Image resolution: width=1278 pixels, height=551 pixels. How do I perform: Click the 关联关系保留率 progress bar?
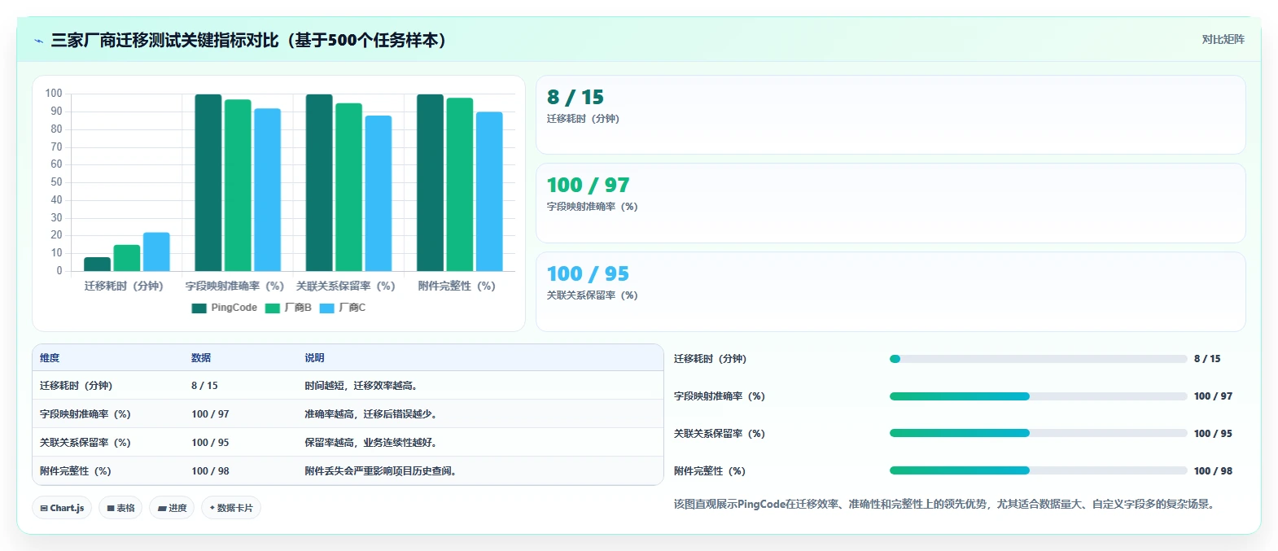(x=1039, y=434)
